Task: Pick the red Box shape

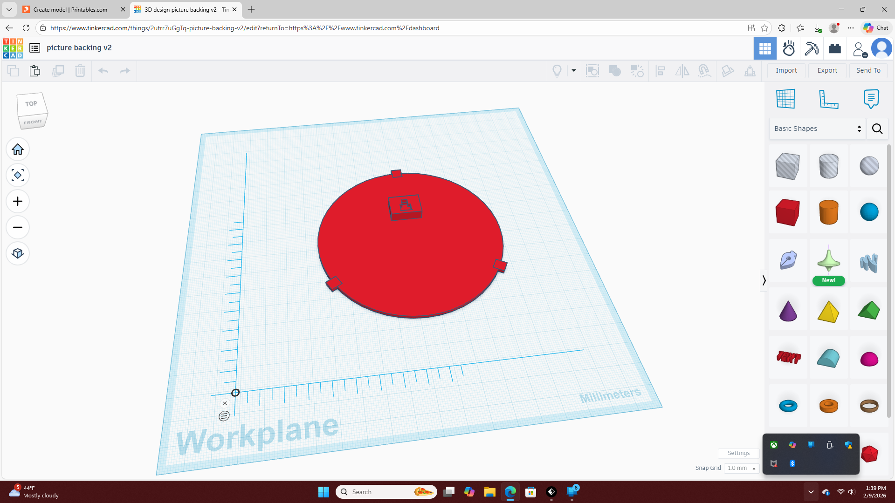Action: (788, 212)
